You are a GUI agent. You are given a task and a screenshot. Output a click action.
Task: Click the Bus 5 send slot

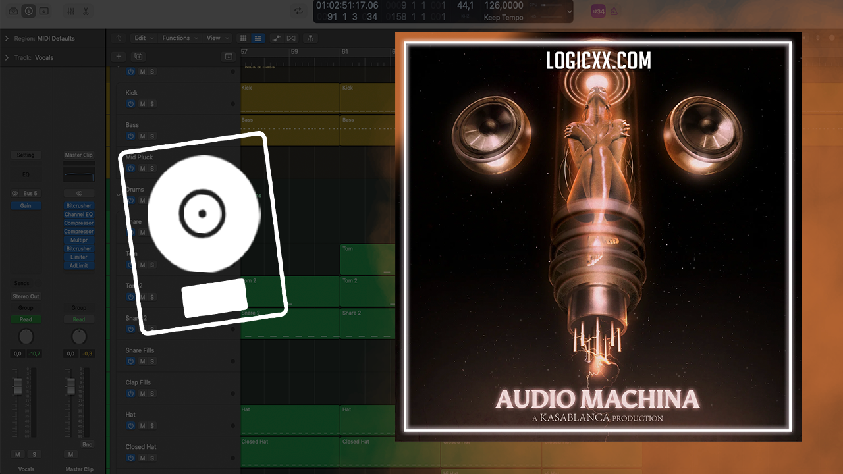(x=30, y=194)
